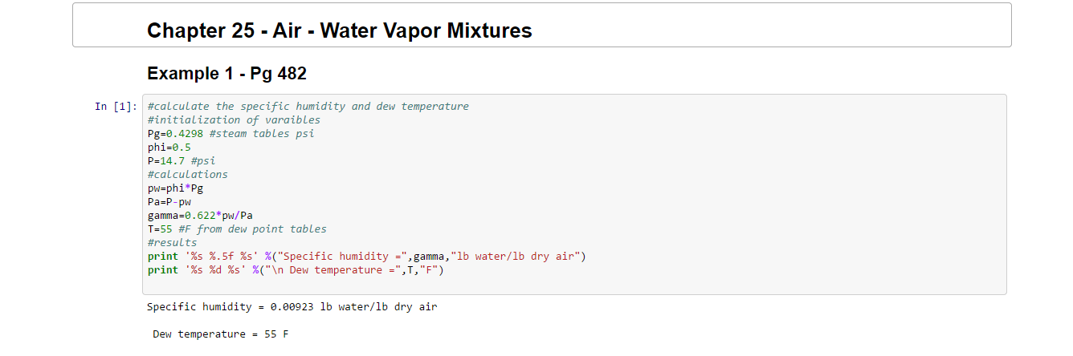Click the Chapter 25 title heading
This screenshot has width=1073, height=356.
[339, 31]
